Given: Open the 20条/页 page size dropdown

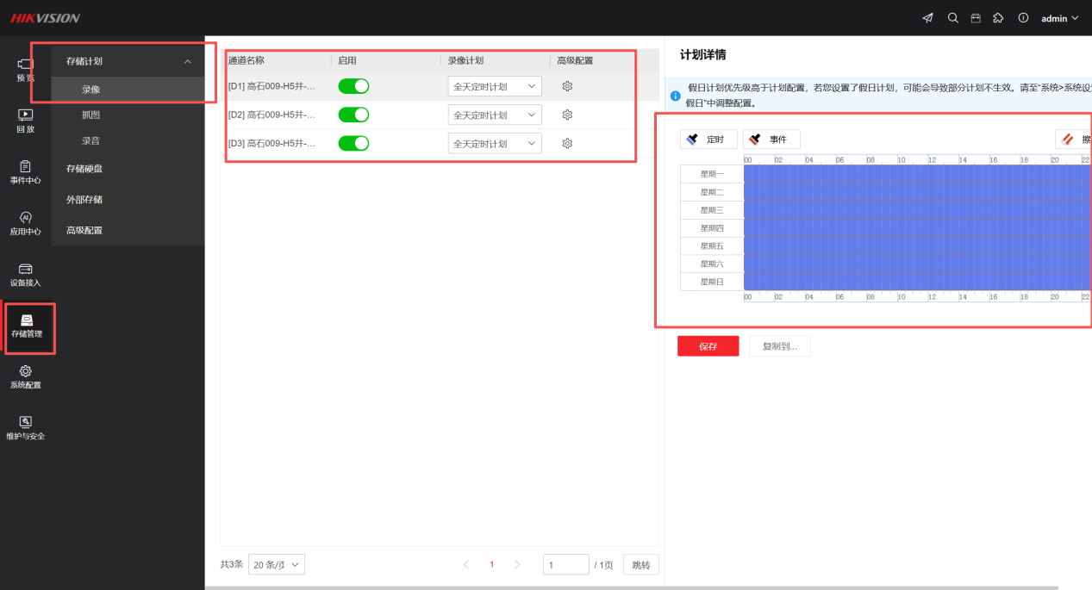Looking at the screenshot, I should point(277,565).
